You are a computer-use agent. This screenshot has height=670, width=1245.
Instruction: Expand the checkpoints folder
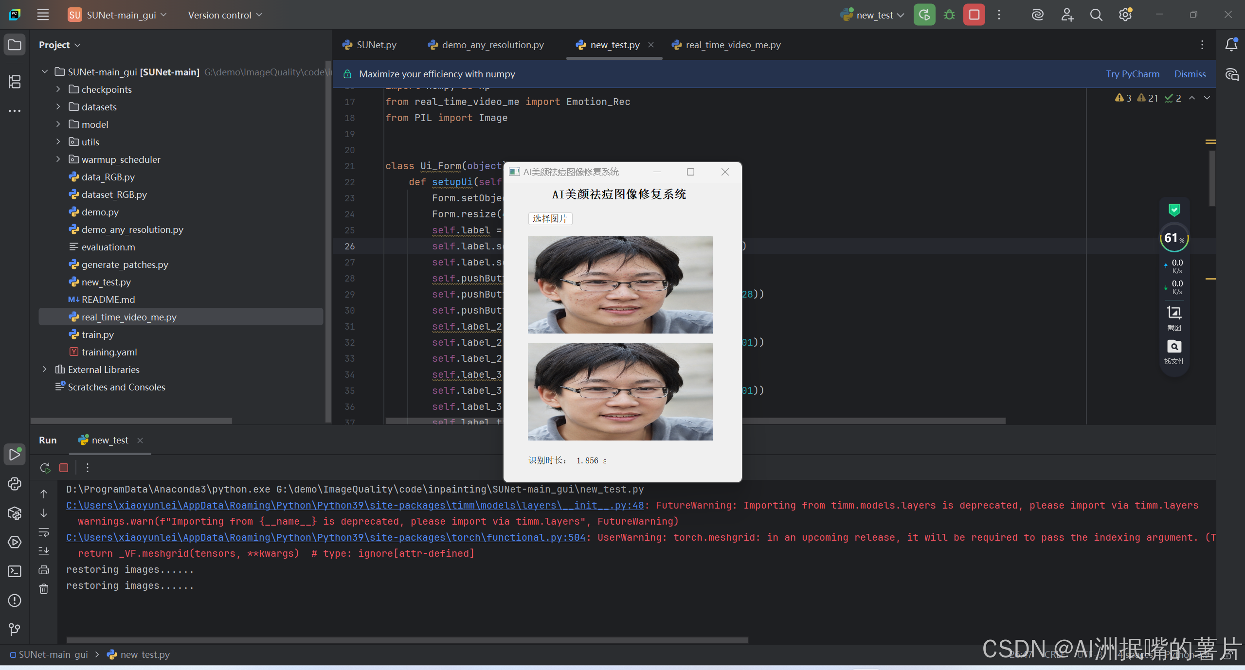(x=58, y=89)
